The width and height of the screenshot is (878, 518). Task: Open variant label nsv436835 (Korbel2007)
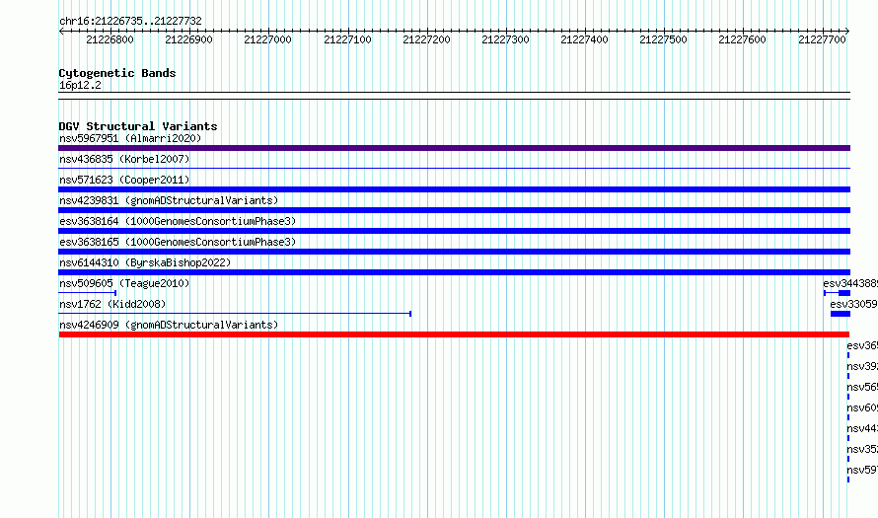pyautogui.click(x=124, y=159)
